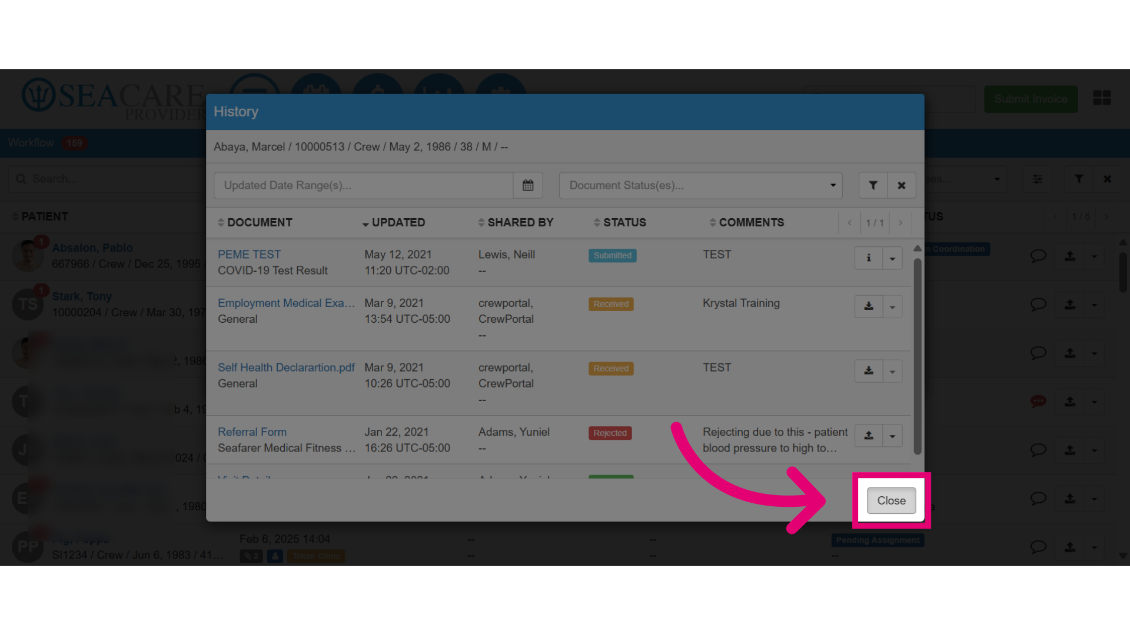Upload document for Stark, Tony row
Screen dimensions: 1130x635
1070,305
